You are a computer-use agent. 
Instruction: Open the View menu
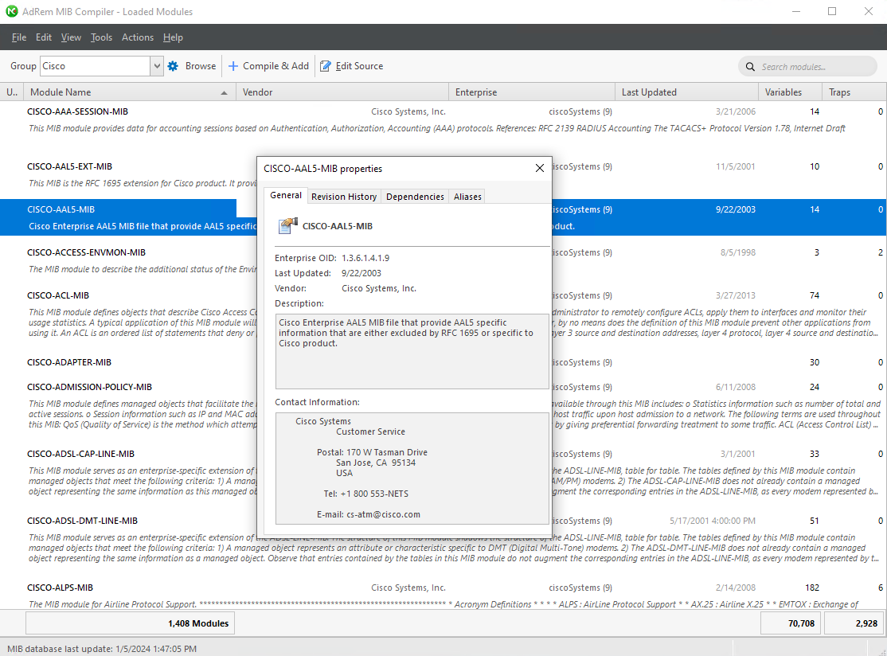(71, 37)
